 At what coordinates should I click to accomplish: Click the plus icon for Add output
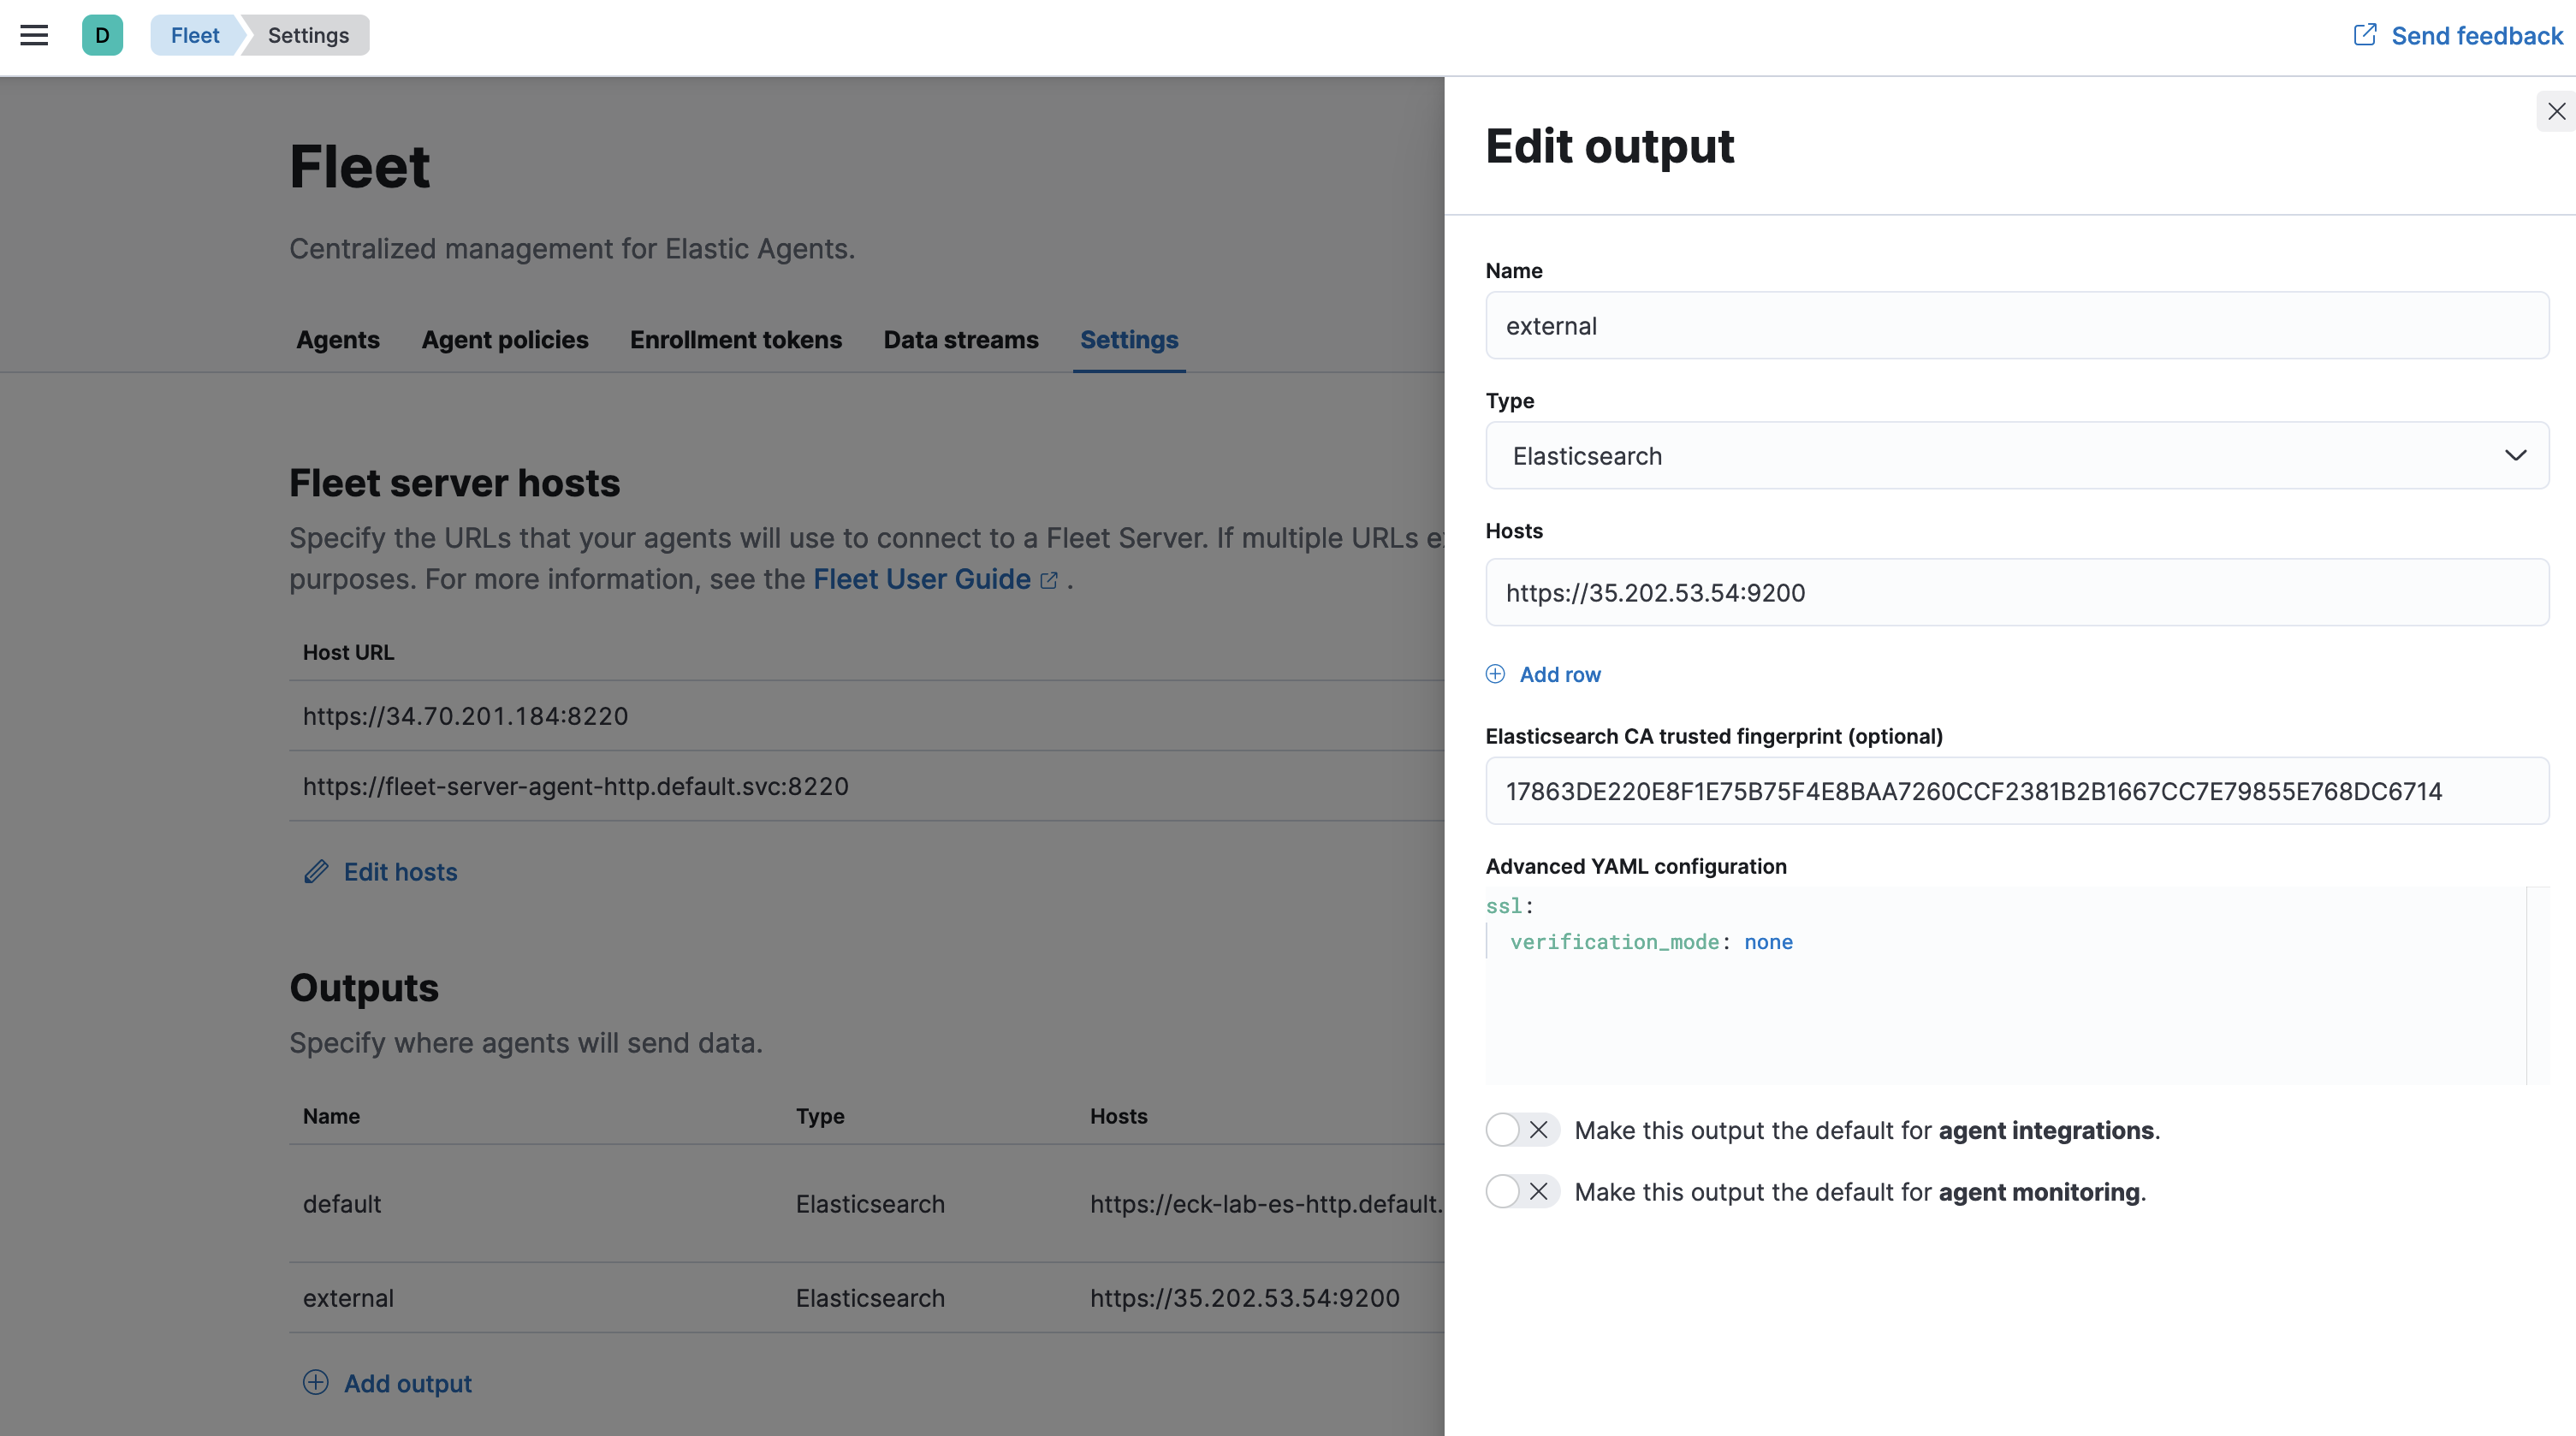(x=316, y=1383)
